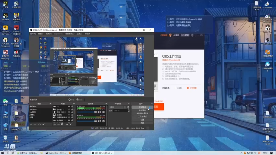Open the 帮助(H) menu in OBS
The image size is (276, 155).
point(87,34)
